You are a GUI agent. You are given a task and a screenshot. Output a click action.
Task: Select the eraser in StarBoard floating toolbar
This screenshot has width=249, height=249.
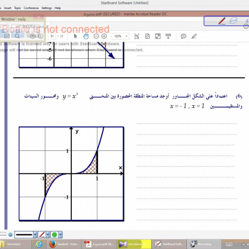point(233,21)
